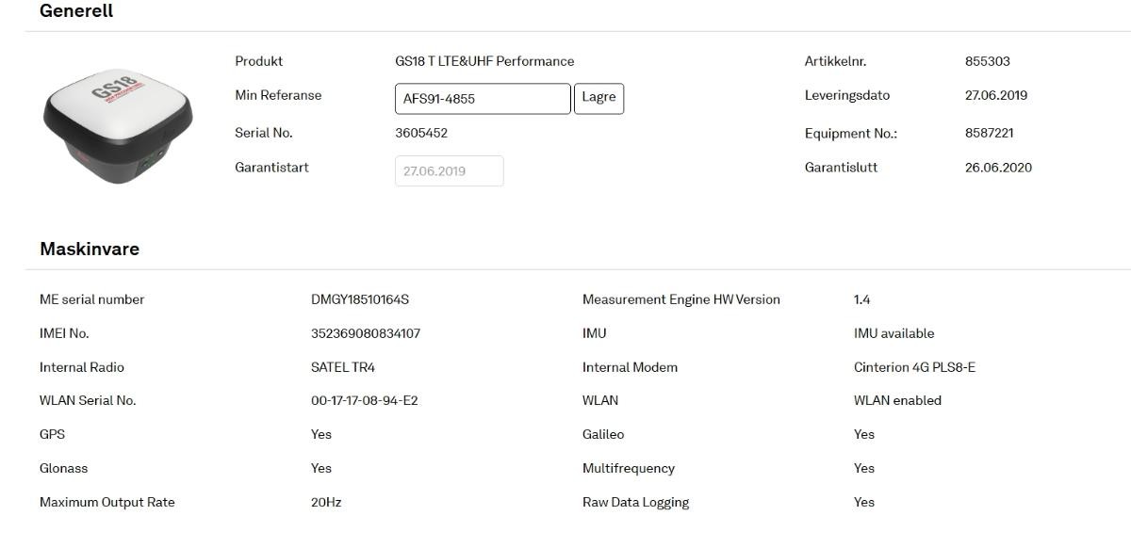Click the Leveringsdato value 27.06.2019

pyautogui.click(x=996, y=95)
